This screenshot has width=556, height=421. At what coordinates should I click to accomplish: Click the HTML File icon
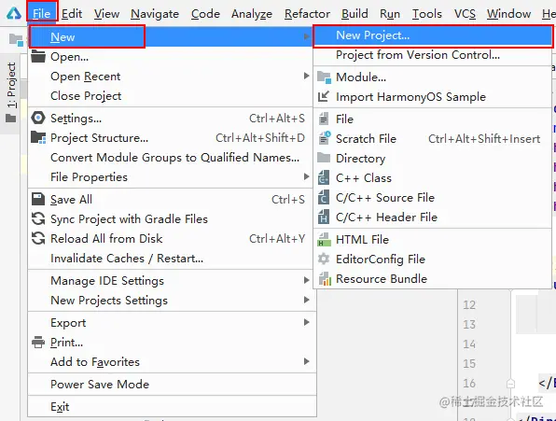(x=324, y=239)
